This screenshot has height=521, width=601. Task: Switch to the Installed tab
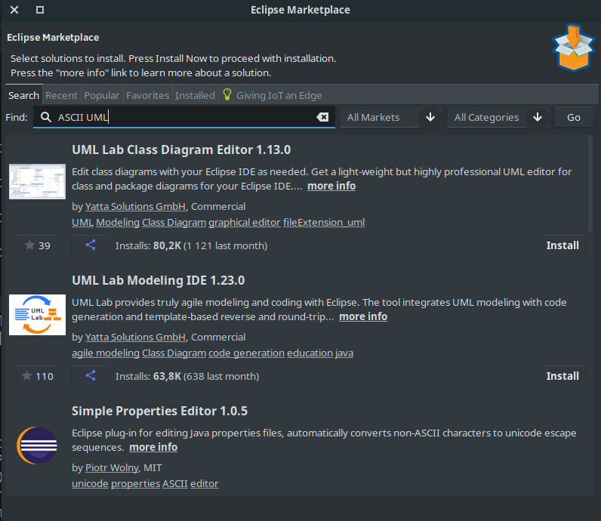195,95
